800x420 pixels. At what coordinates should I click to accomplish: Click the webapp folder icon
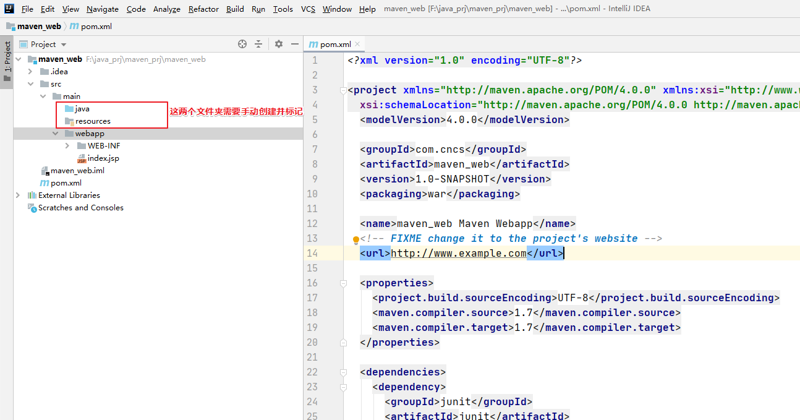pyautogui.click(x=69, y=134)
